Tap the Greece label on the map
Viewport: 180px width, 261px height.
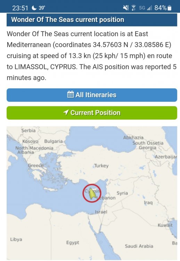coord(35,165)
